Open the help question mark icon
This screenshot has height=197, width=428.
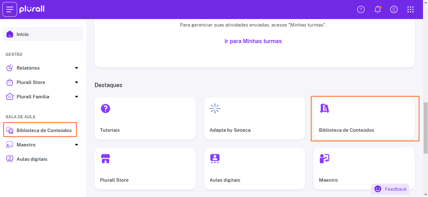361,9
